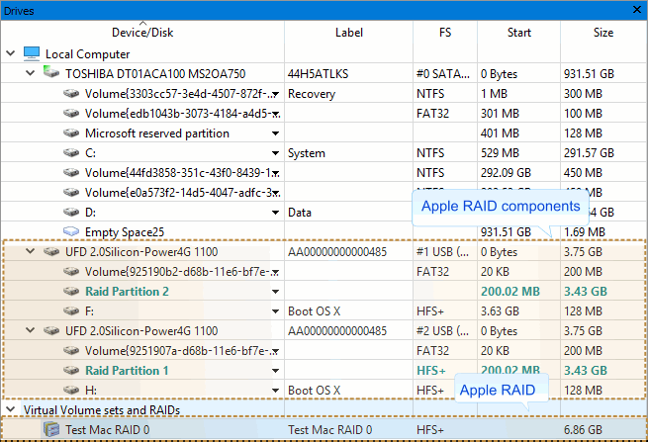Click the drive icon beside Volume 9251907a
Viewport: 648px width, 442px height.
(x=71, y=351)
